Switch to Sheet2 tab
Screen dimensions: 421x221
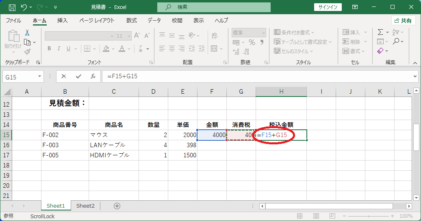(x=85, y=206)
